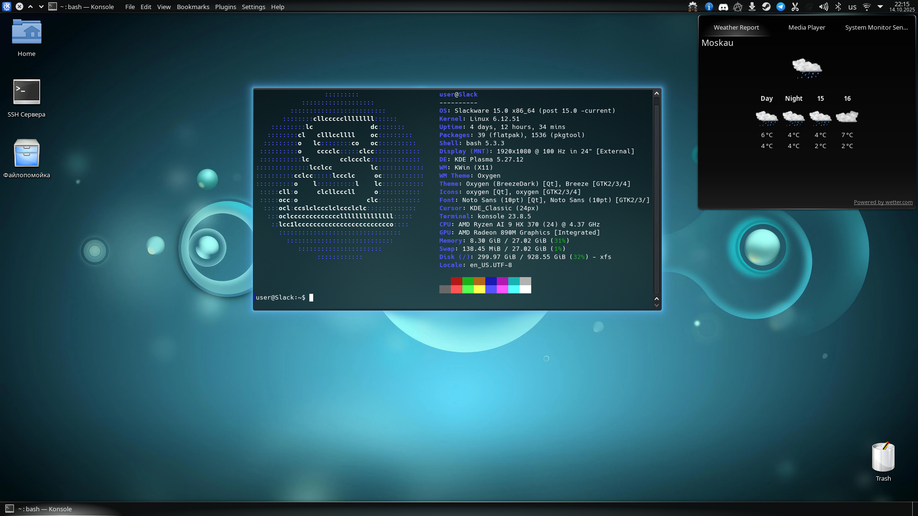Switch to the Media Player tab
The width and height of the screenshot is (918, 516).
[807, 27]
